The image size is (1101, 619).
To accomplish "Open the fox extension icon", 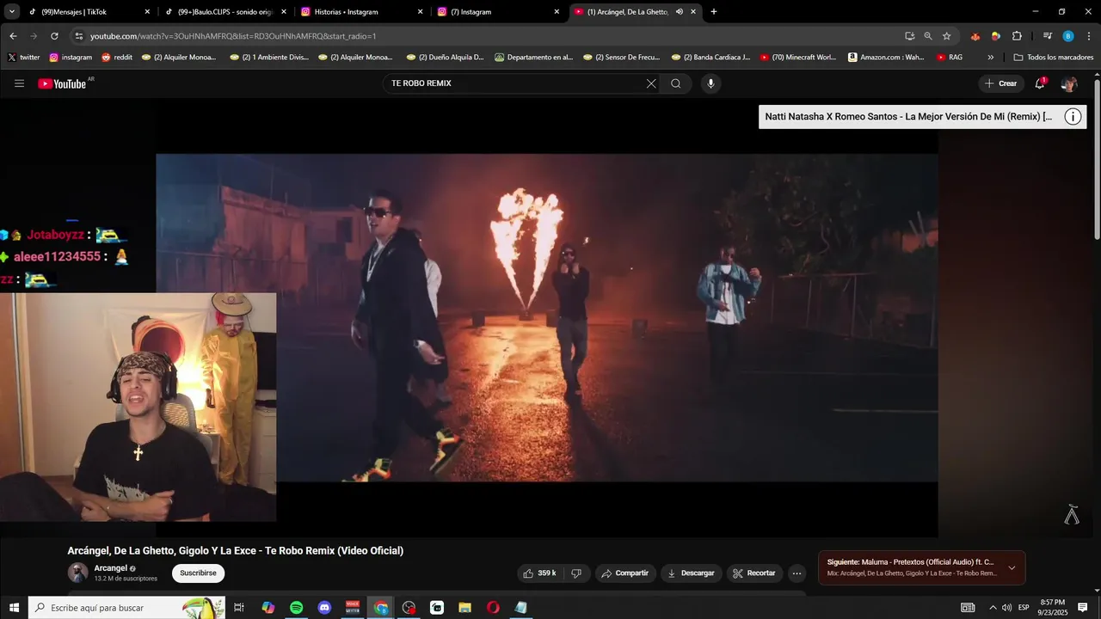I will pos(975,36).
